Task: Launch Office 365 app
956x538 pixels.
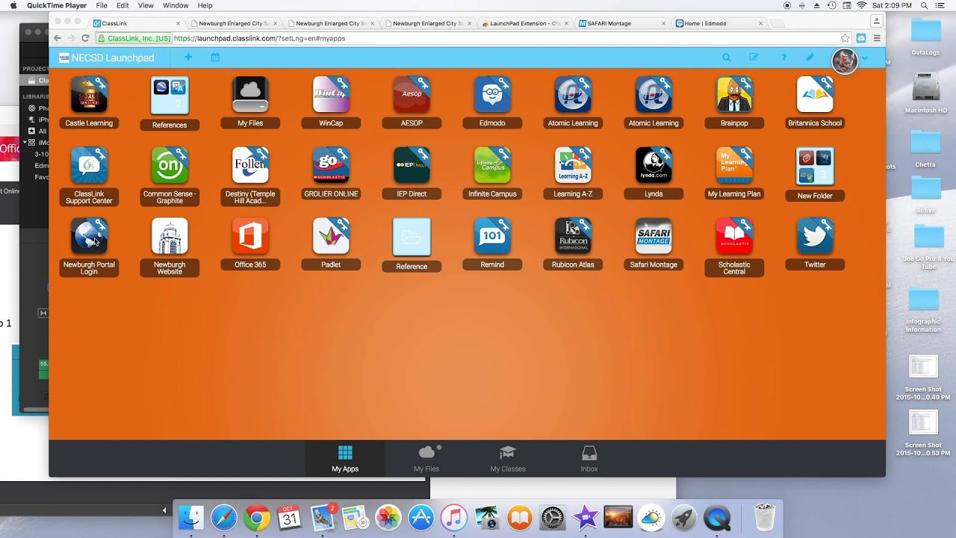Action: 250,236
